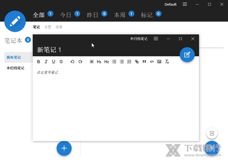The height and width of the screenshot is (160, 228).
Task: Apply Heading 2 style
Action: tap(106, 62)
